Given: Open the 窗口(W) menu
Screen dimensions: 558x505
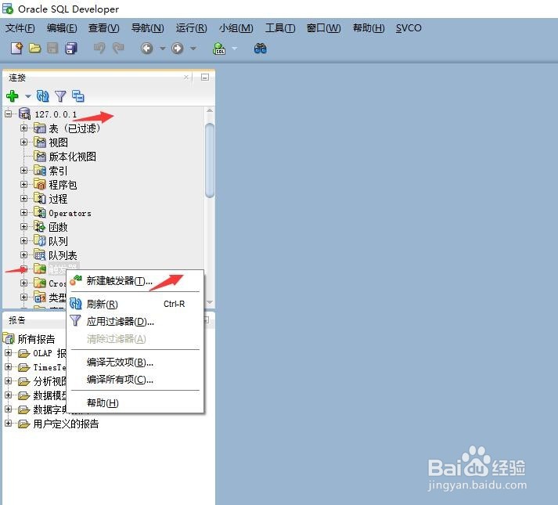Looking at the screenshot, I should (324, 27).
